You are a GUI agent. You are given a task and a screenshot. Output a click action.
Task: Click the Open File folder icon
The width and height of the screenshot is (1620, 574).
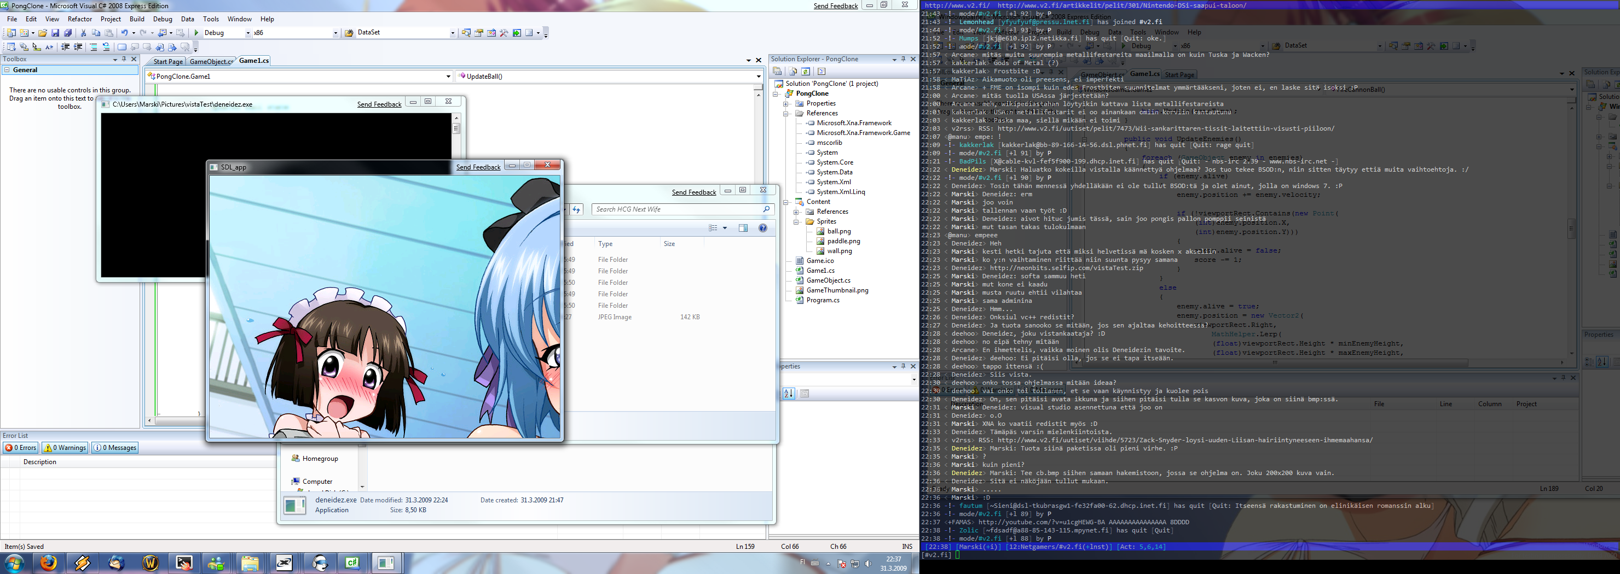[43, 33]
